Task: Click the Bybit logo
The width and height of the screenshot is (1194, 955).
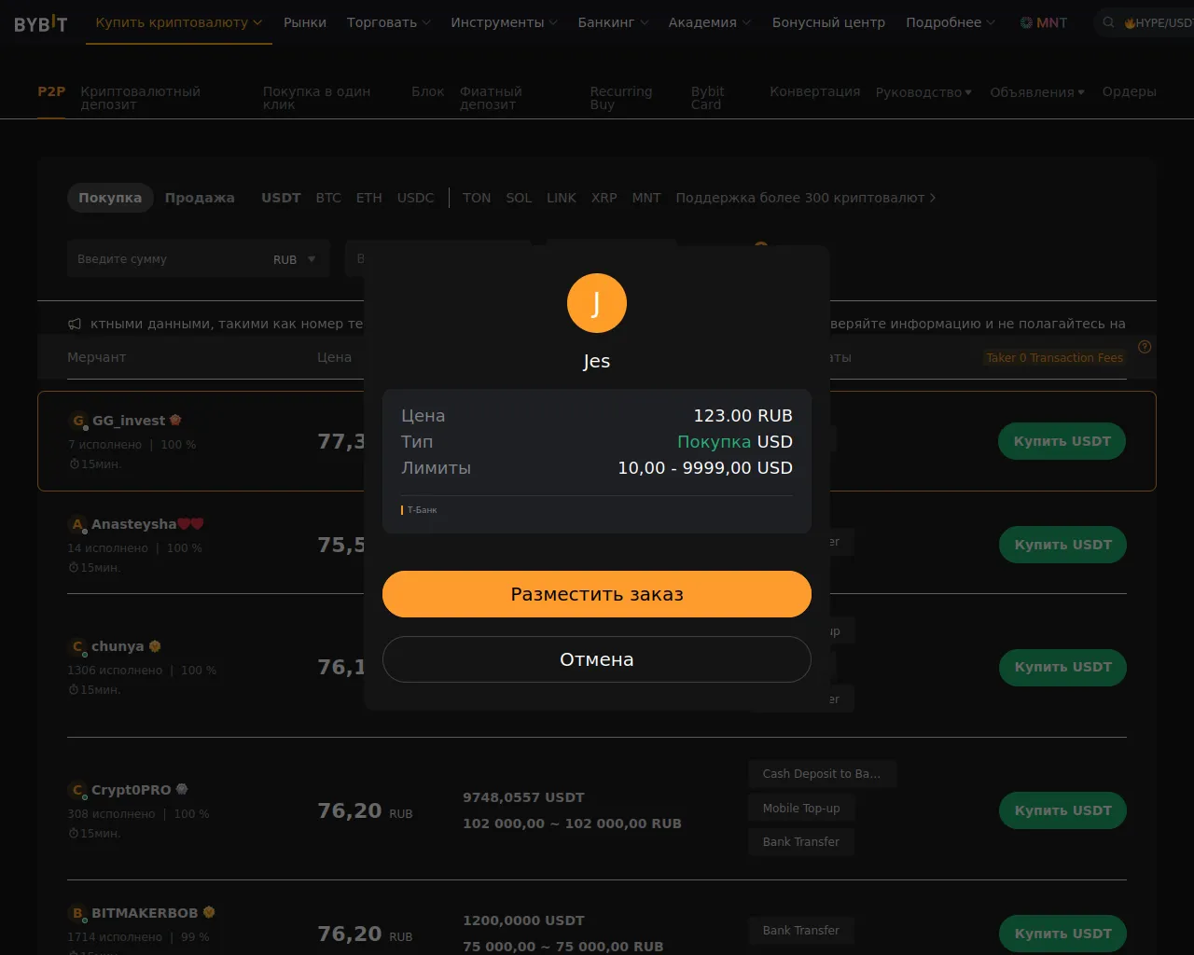Action: (40, 23)
